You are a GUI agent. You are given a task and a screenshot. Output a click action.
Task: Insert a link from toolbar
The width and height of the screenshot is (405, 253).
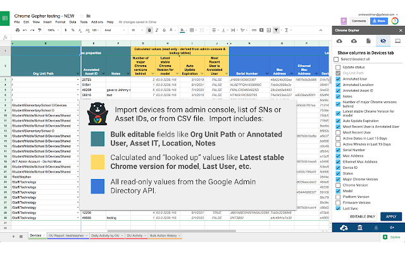(x=254, y=30)
